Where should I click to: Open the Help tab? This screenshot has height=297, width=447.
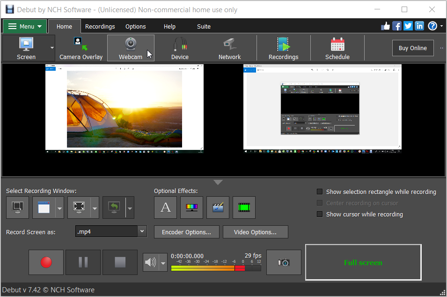(x=169, y=27)
